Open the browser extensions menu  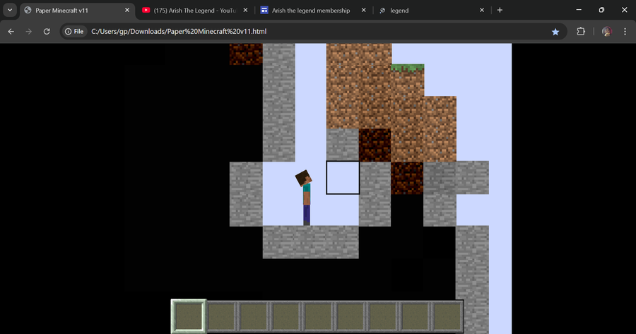click(x=581, y=31)
